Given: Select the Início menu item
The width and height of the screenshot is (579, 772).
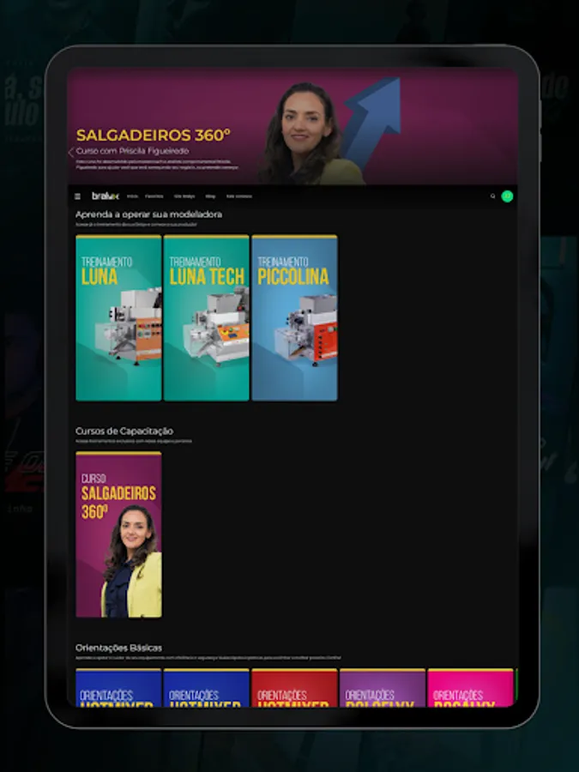Looking at the screenshot, I should pos(132,196).
